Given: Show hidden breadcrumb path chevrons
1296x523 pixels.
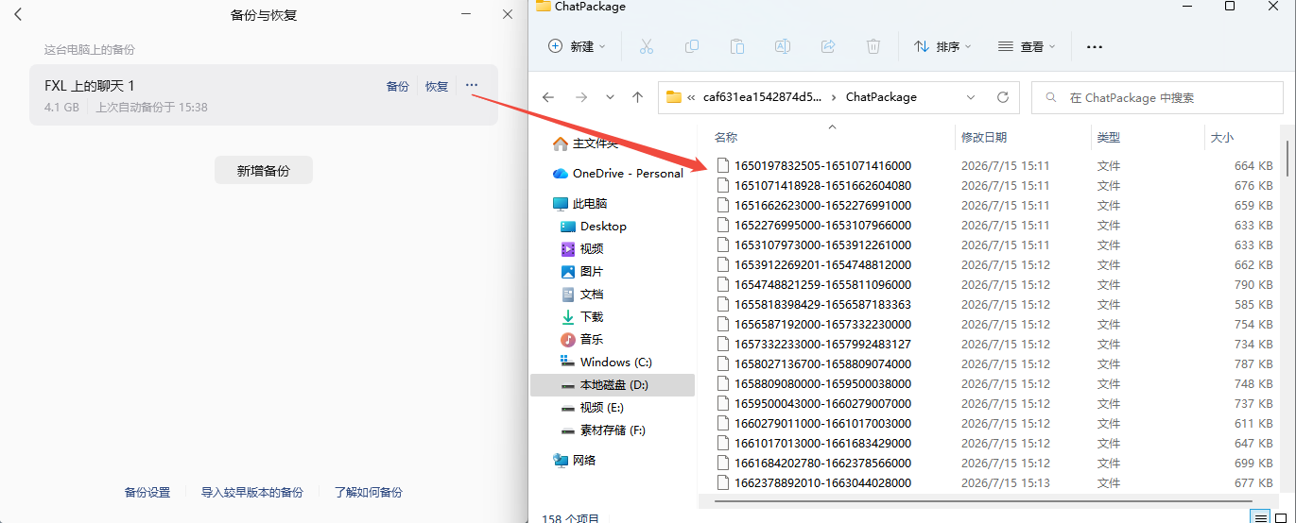Looking at the screenshot, I should (692, 96).
